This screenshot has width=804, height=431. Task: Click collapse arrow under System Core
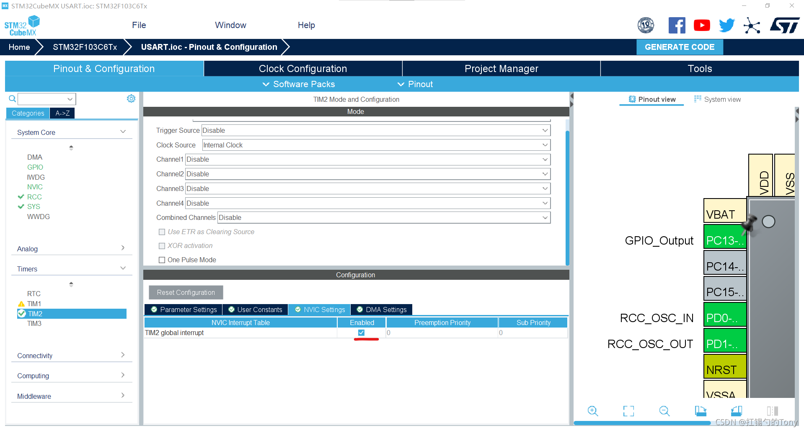71,147
